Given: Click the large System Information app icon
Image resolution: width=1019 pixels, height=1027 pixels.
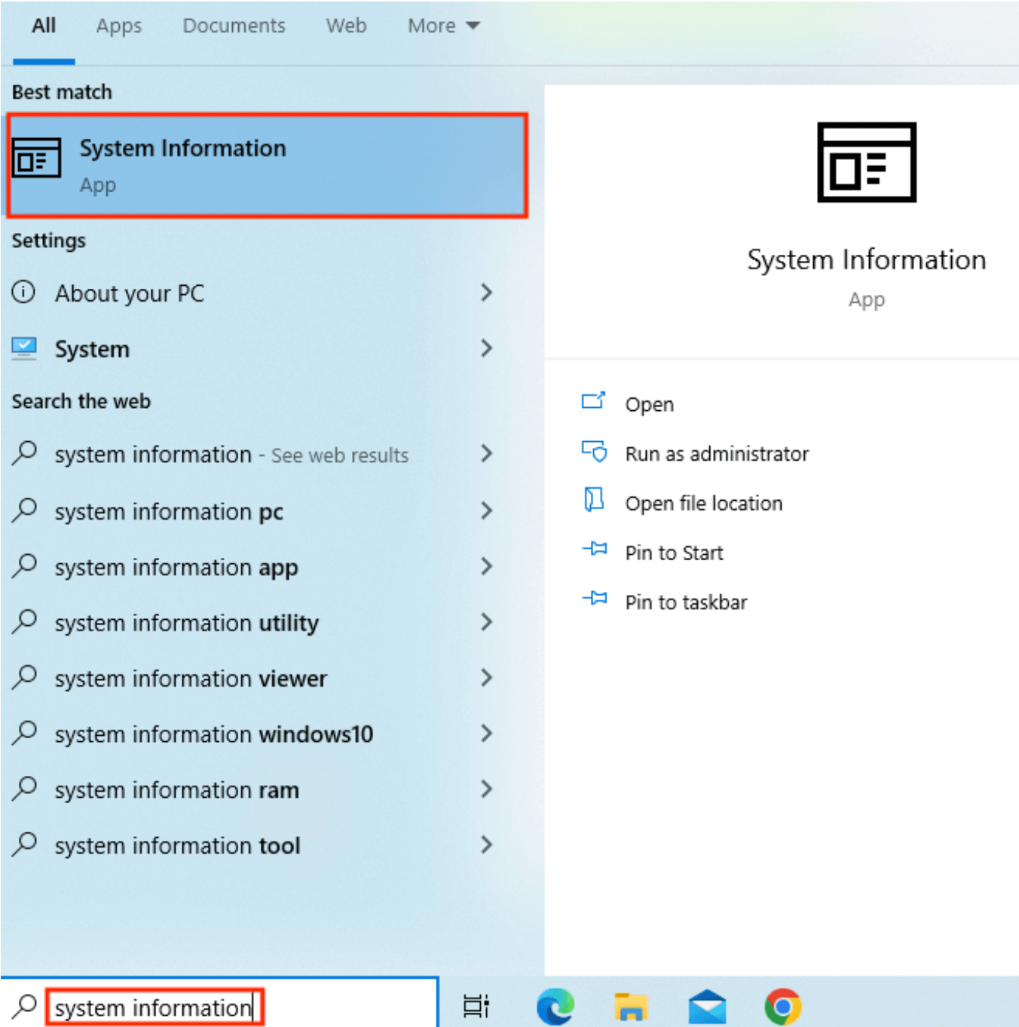Looking at the screenshot, I should click(867, 162).
